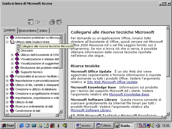The width and height of the screenshot is (172, 129).
Task: Open the Options toolbar dropdown icon
Action: [59, 22]
